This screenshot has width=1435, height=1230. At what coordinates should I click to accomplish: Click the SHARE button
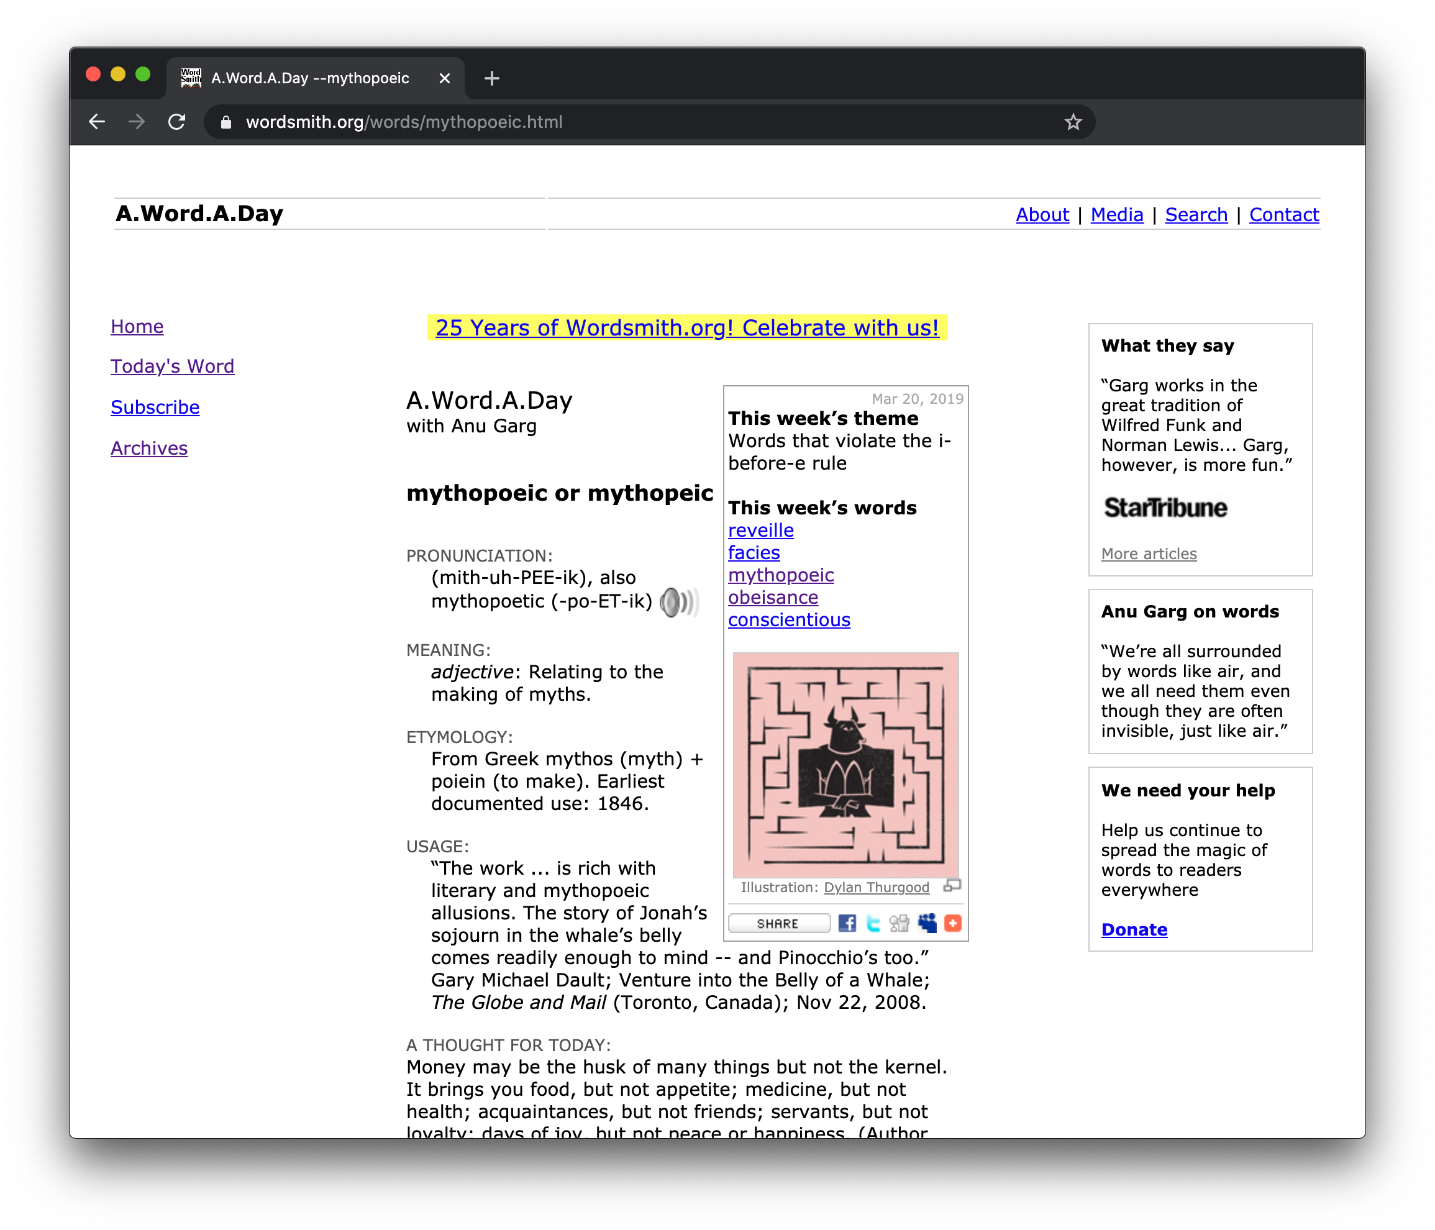pyautogui.click(x=778, y=923)
